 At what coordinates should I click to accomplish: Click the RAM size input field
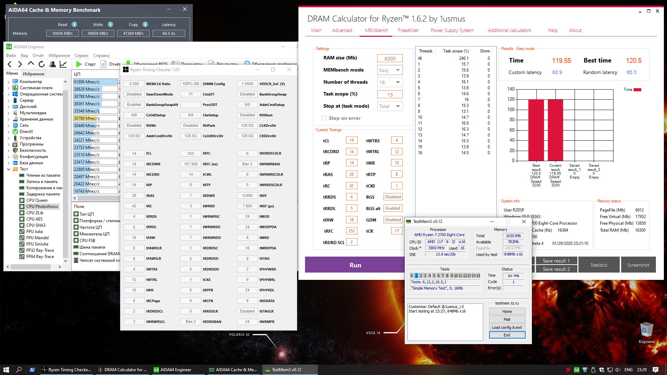pos(390,58)
